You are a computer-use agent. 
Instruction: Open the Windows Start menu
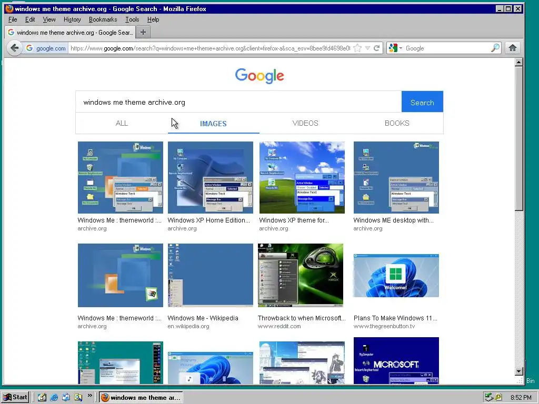point(15,397)
